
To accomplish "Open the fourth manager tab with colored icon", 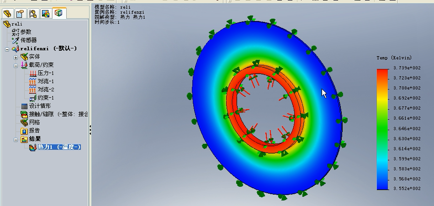I will pos(46,13).
